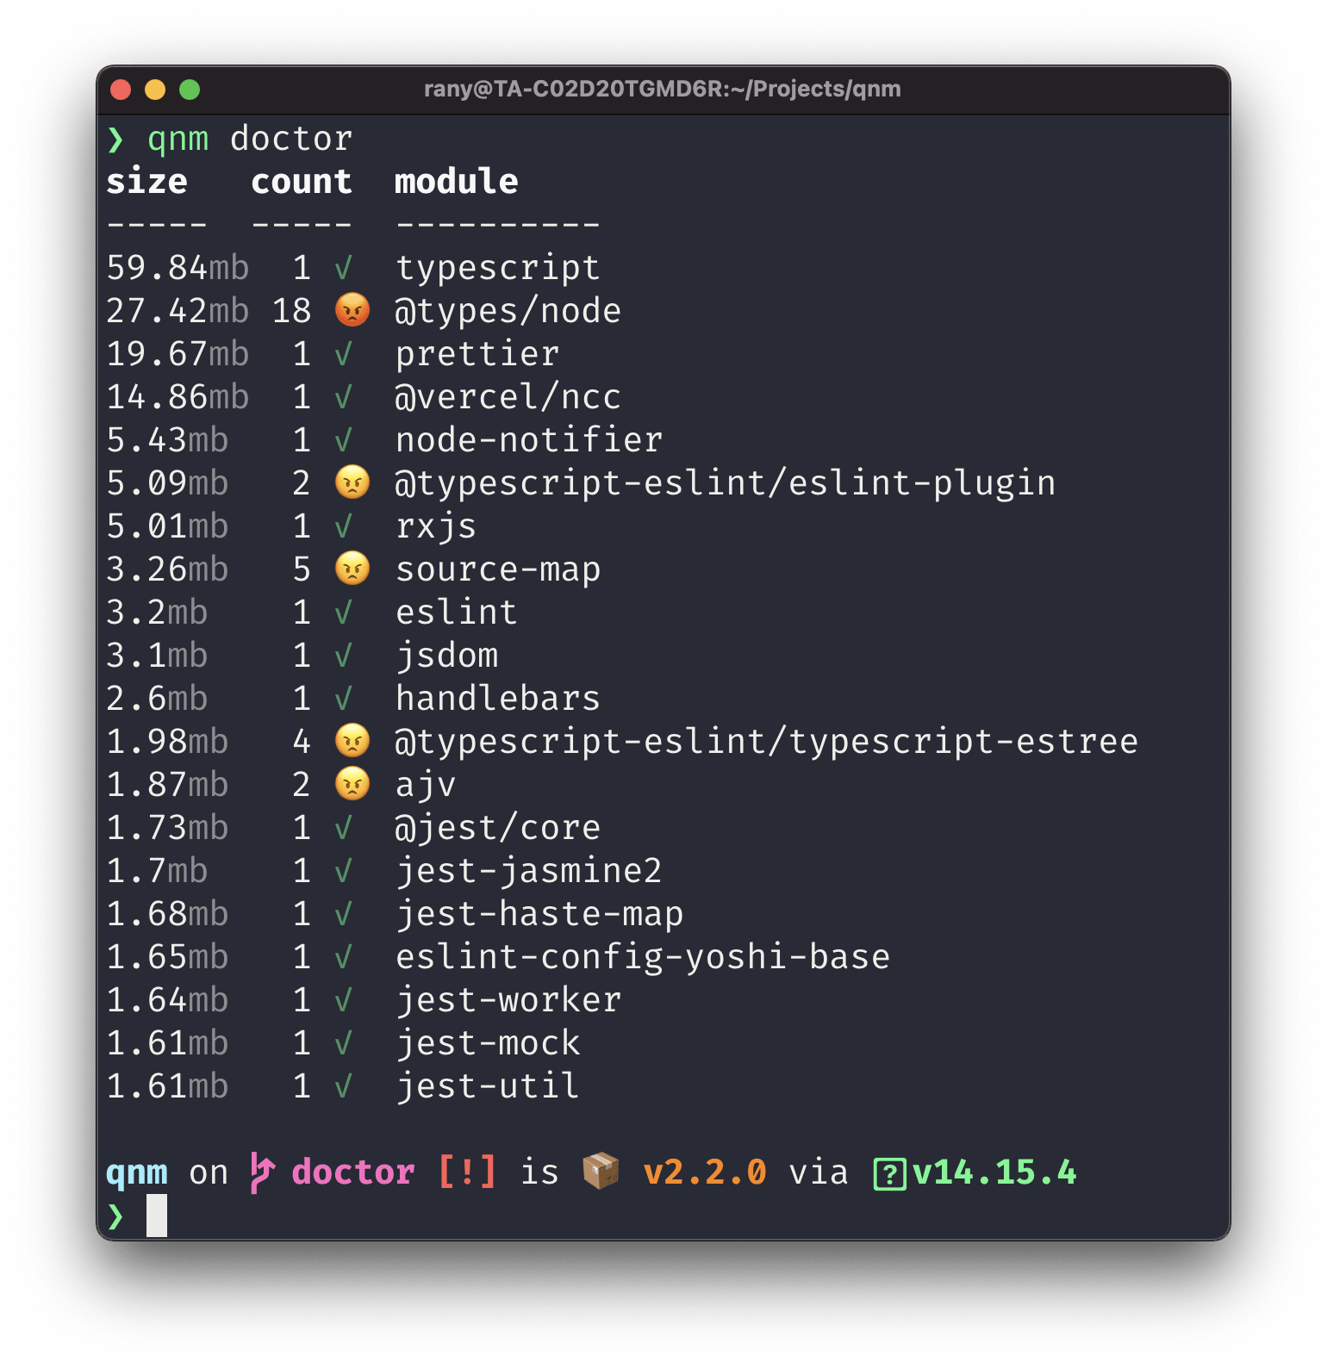The image size is (1327, 1368).
Task: Click the terminal cursor at the prompt
Action: pos(157,1216)
